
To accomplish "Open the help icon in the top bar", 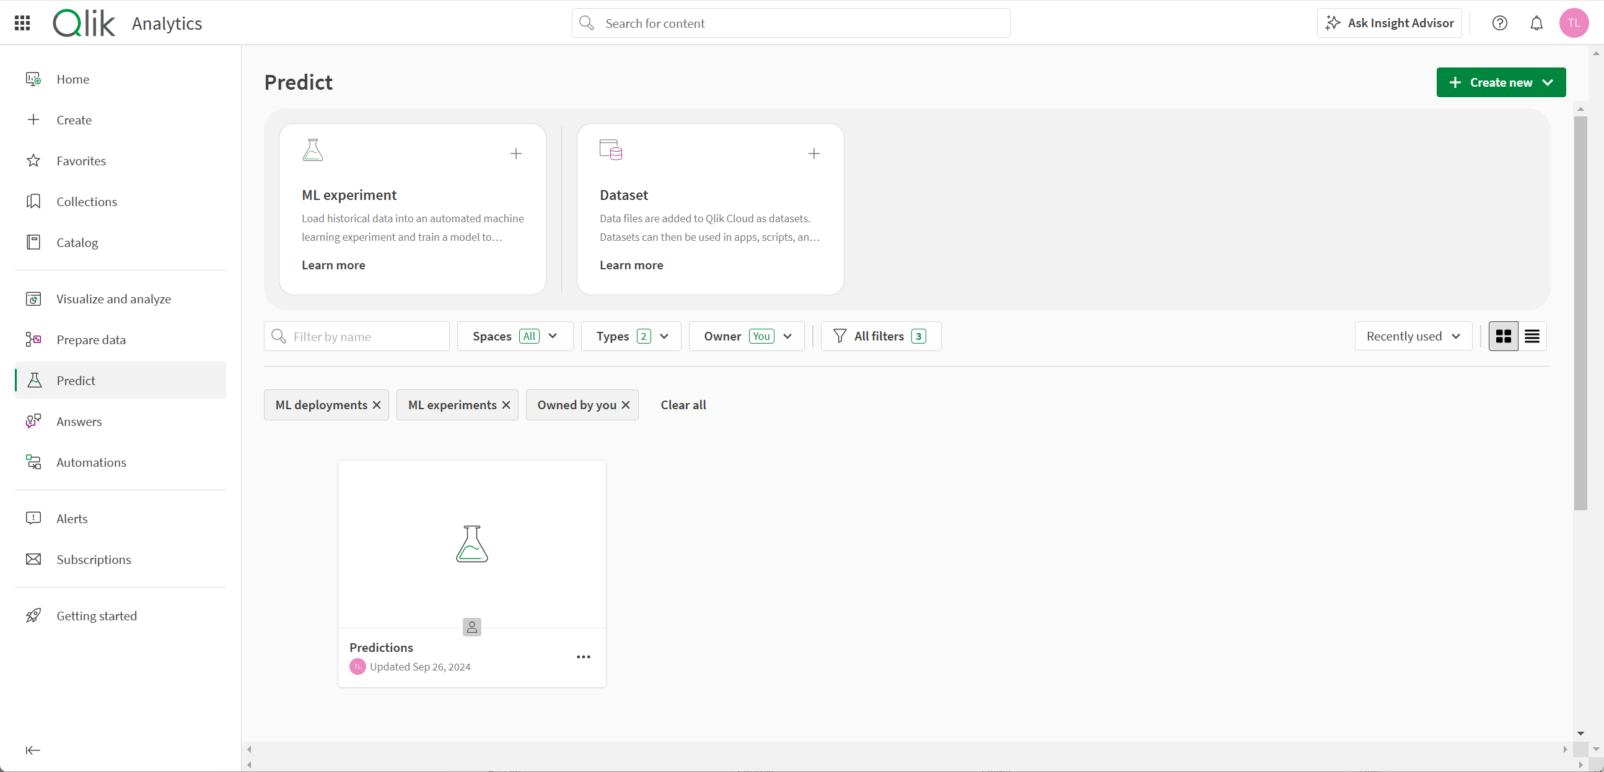I will click(1500, 23).
